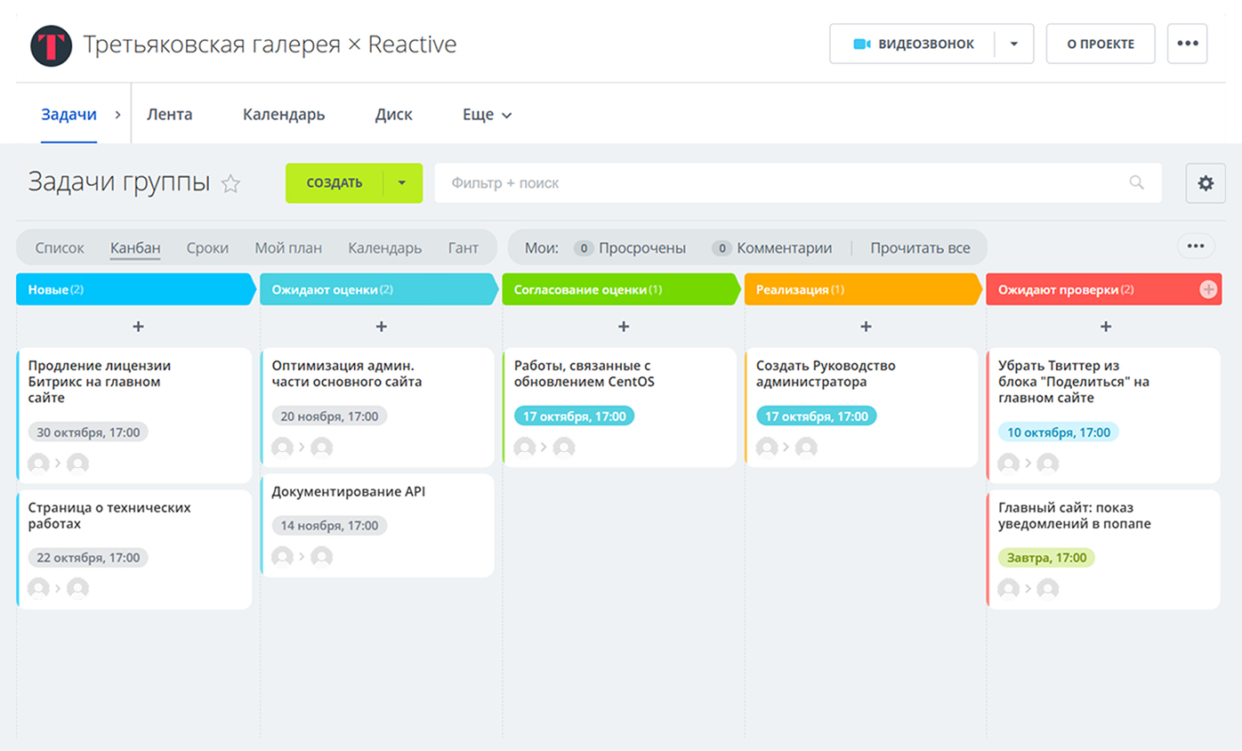Click the magnifier search icon in filter
This screenshot has height=751, width=1242.
pos(1136,183)
